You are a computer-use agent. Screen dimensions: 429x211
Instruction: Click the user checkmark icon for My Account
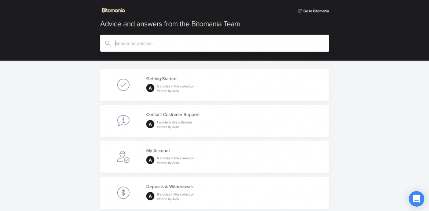click(x=123, y=157)
